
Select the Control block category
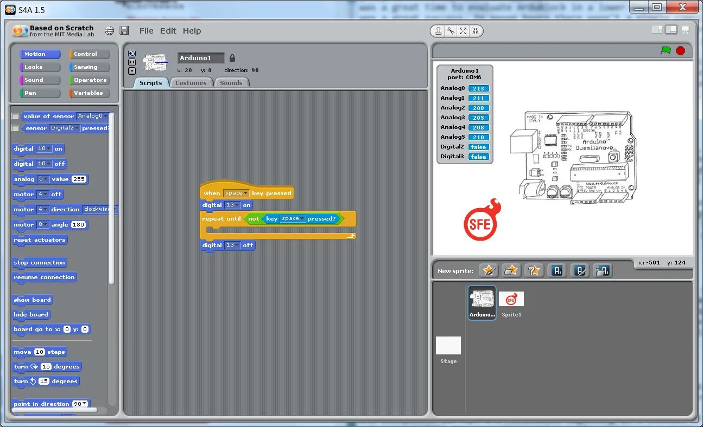click(90, 54)
